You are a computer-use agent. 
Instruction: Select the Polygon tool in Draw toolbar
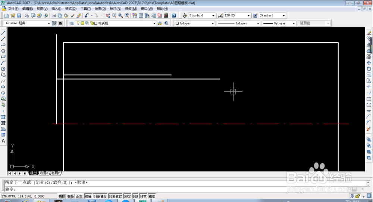tap(3, 51)
